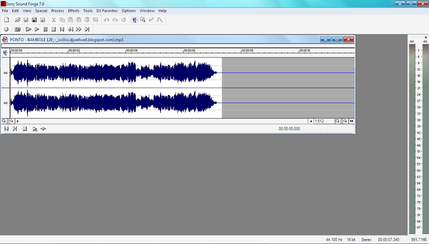Image resolution: width=429 pixels, height=244 pixels.
Task: Click the Undo arrow icon
Action: [107, 20]
